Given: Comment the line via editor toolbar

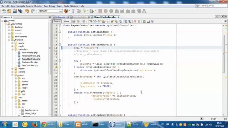Looking at the screenshot, I should pyautogui.click(x=144, y=21).
